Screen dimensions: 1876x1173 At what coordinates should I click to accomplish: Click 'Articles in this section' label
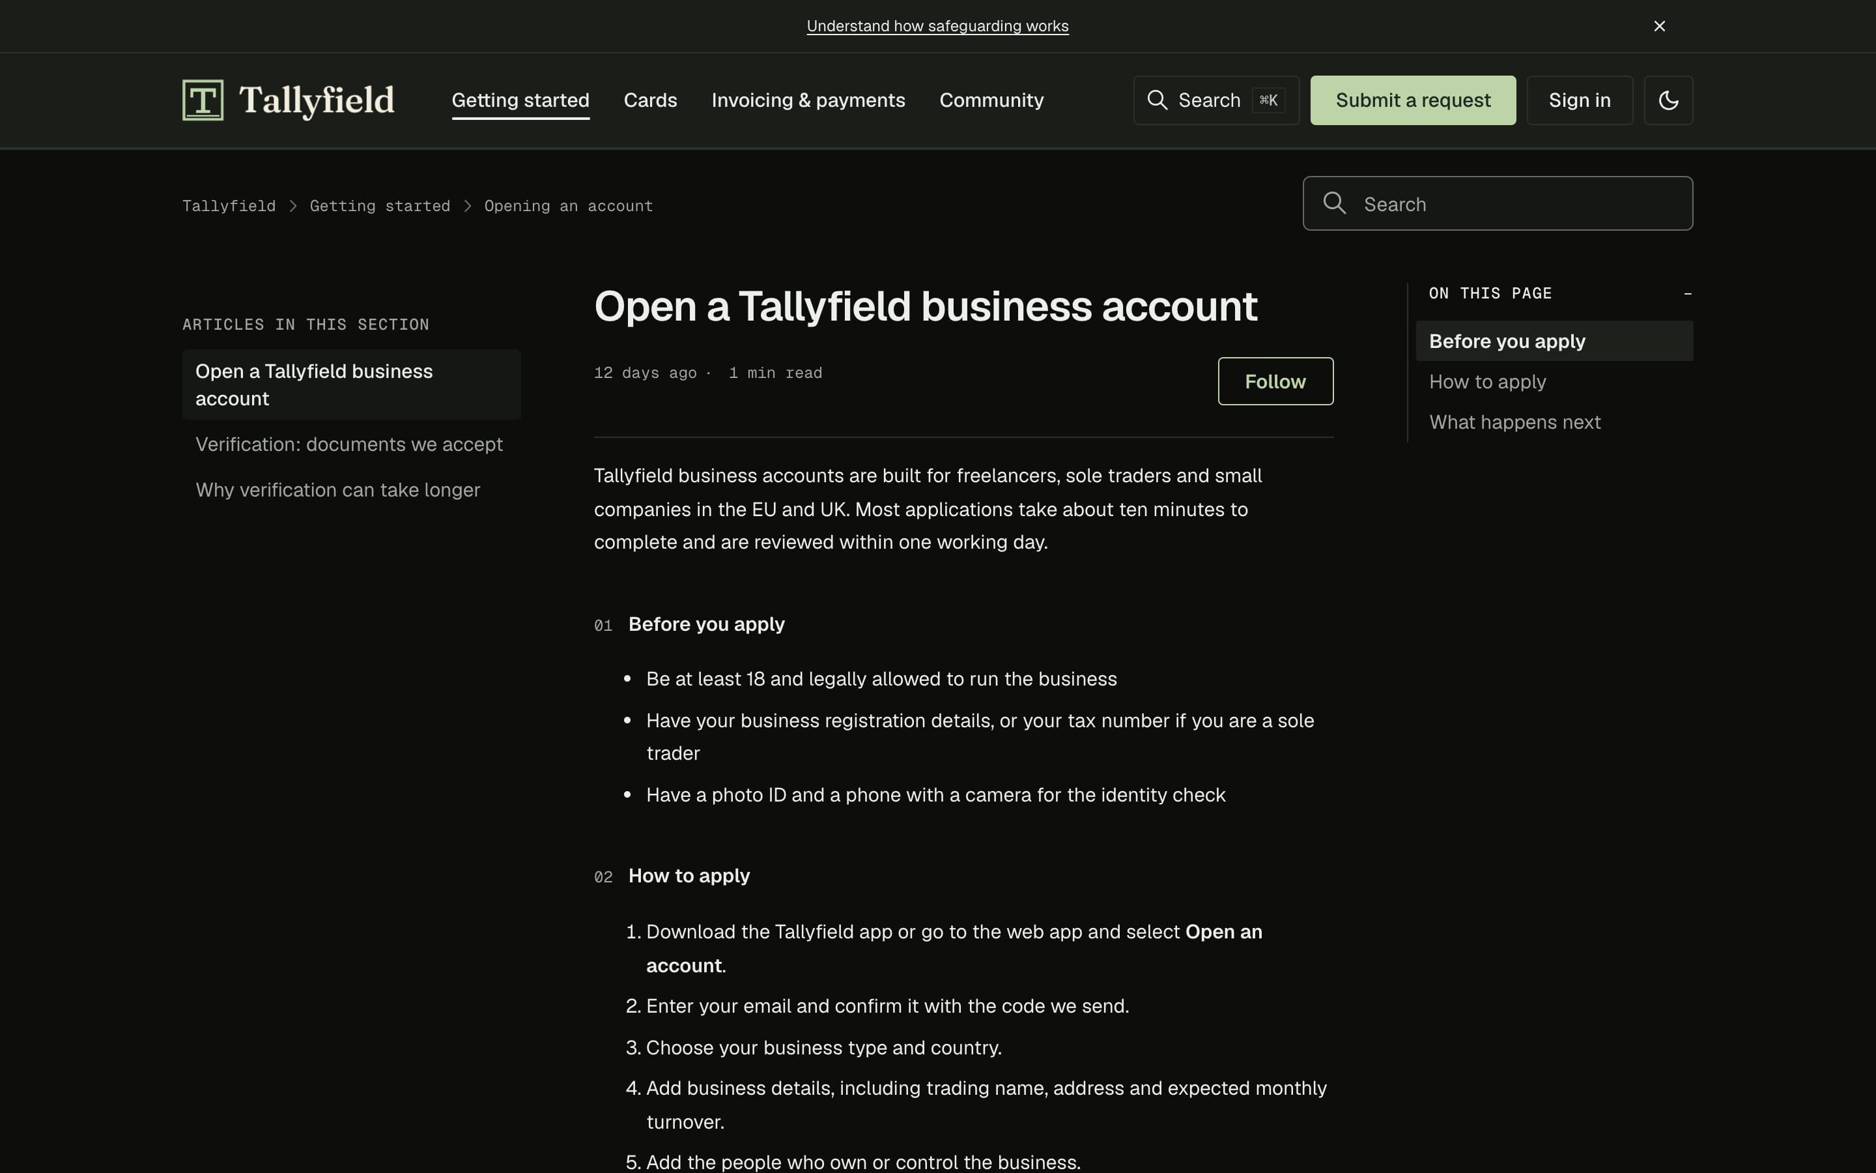306,325
